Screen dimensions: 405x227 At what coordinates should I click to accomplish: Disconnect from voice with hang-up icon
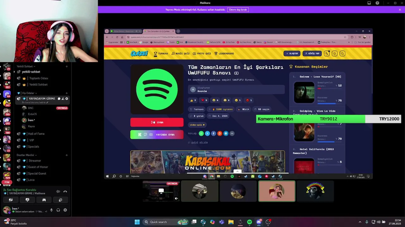click(65, 191)
